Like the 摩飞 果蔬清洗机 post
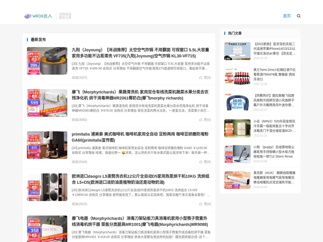 click(x=205, y=120)
